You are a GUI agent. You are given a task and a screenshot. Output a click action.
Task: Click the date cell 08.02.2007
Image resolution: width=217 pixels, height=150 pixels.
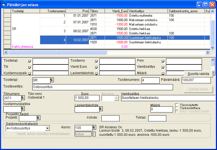(77, 31)
